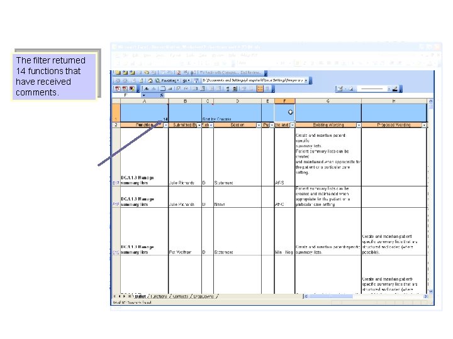Image resolution: width=453 pixels, height=339 pixels.
Task: Open the Submitted By filter dropdown
Action: click(199, 125)
